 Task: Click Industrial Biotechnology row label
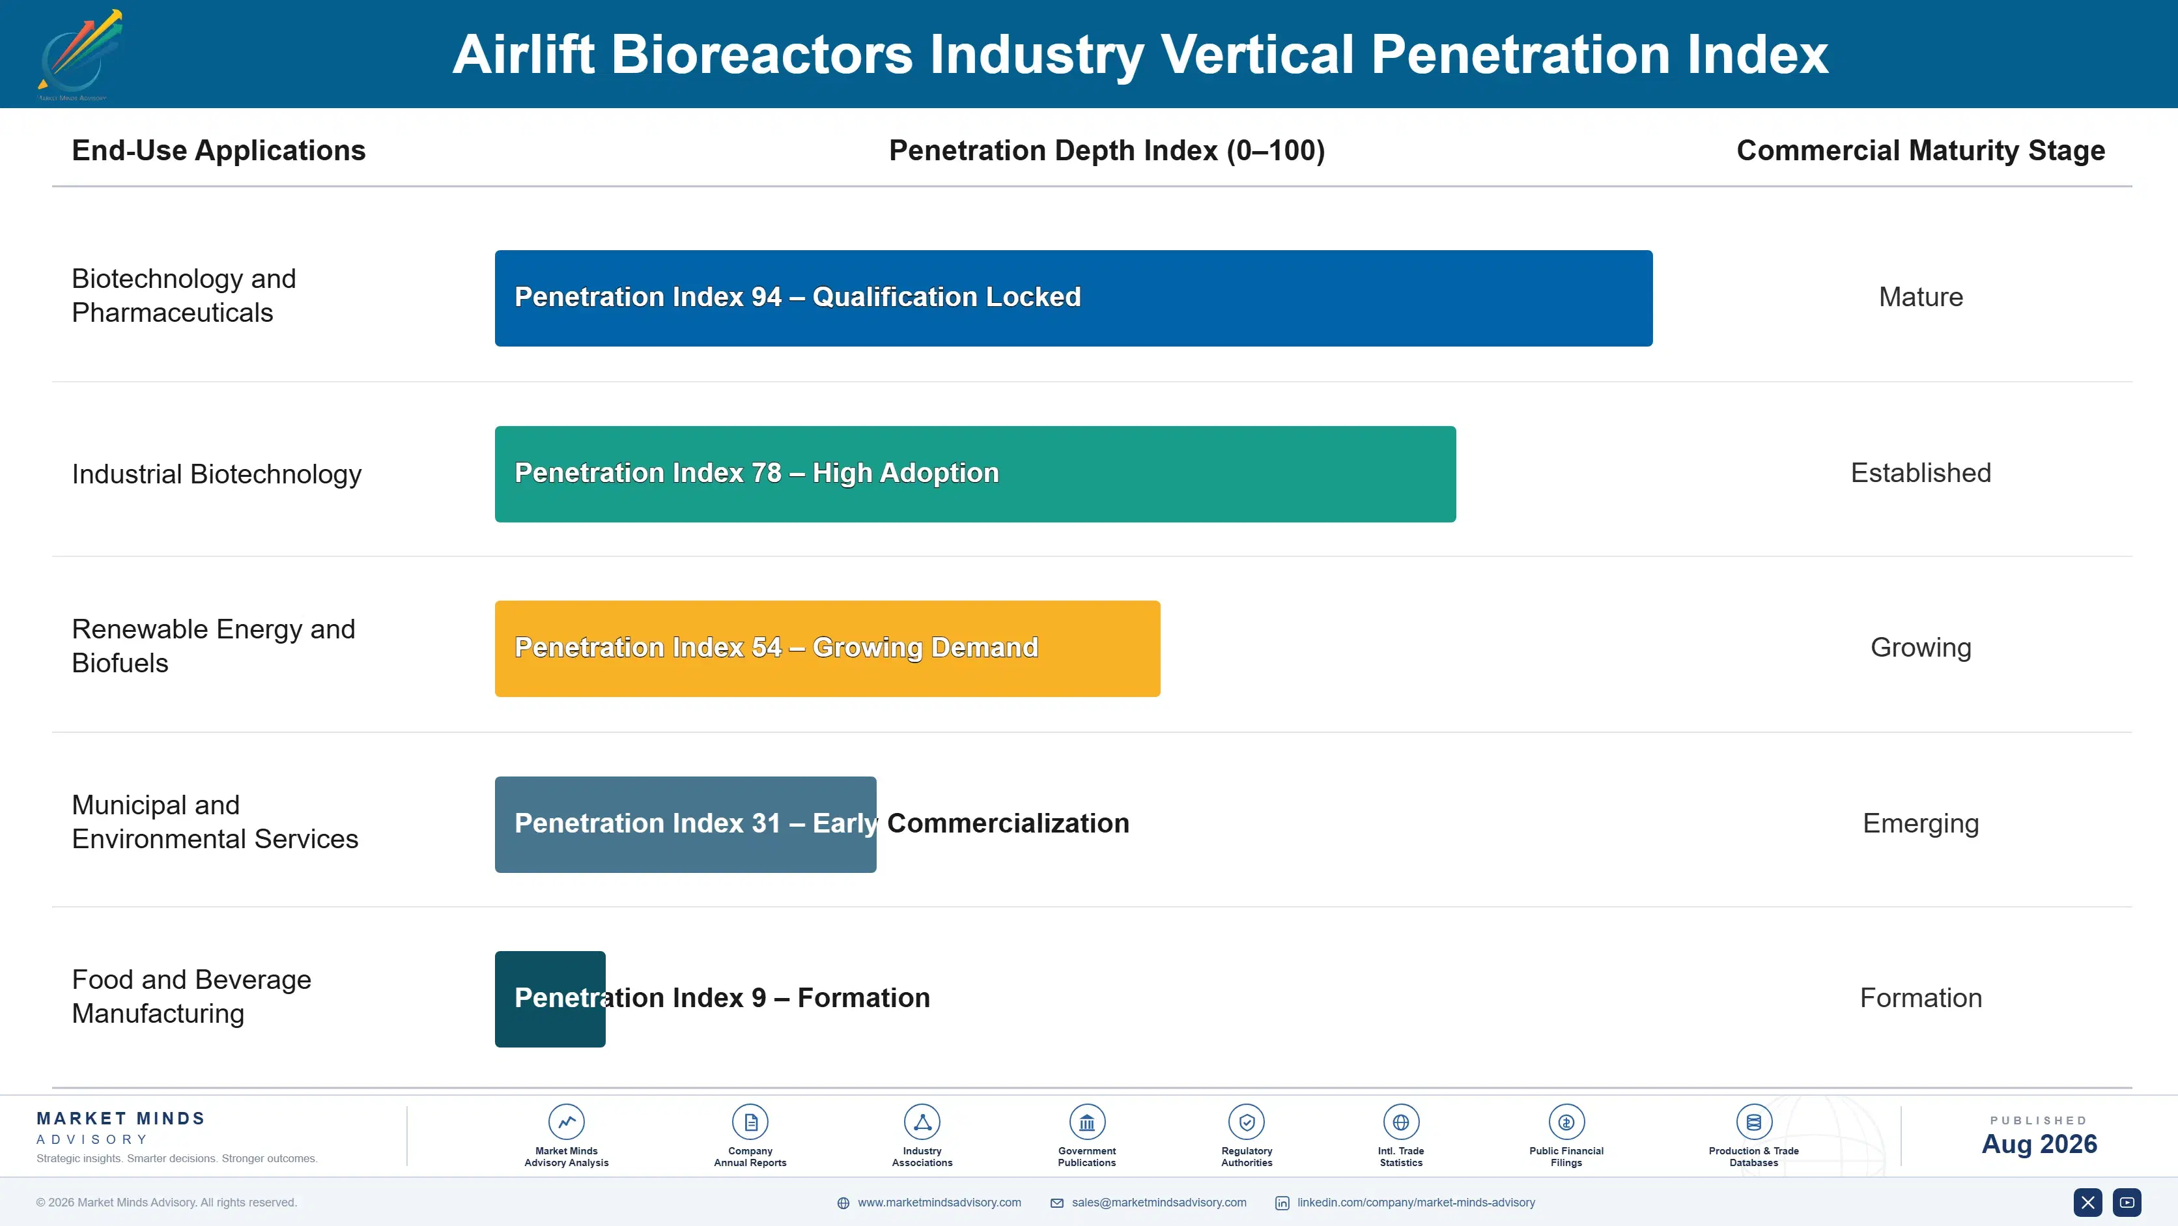[x=216, y=474]
